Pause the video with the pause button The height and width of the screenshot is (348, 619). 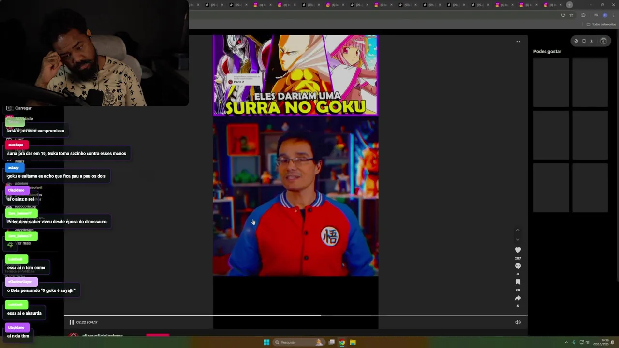pos(71,322)
